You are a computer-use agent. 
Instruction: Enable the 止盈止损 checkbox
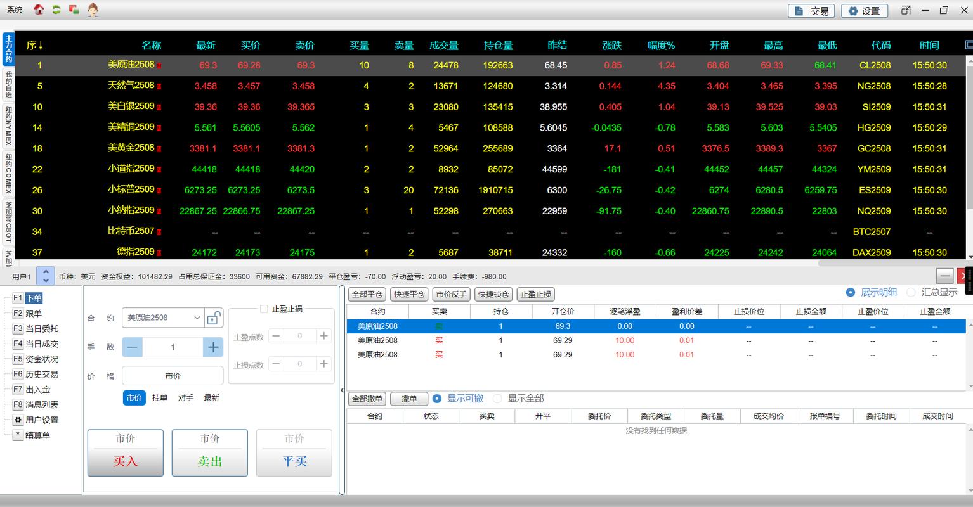[264, 309]
